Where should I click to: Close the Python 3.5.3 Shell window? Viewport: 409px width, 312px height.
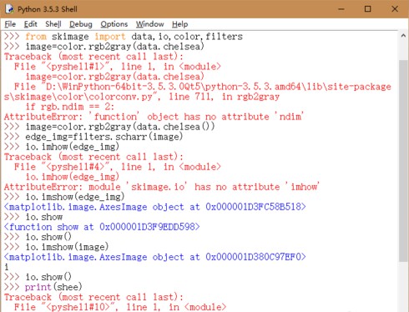pos(395,9)
